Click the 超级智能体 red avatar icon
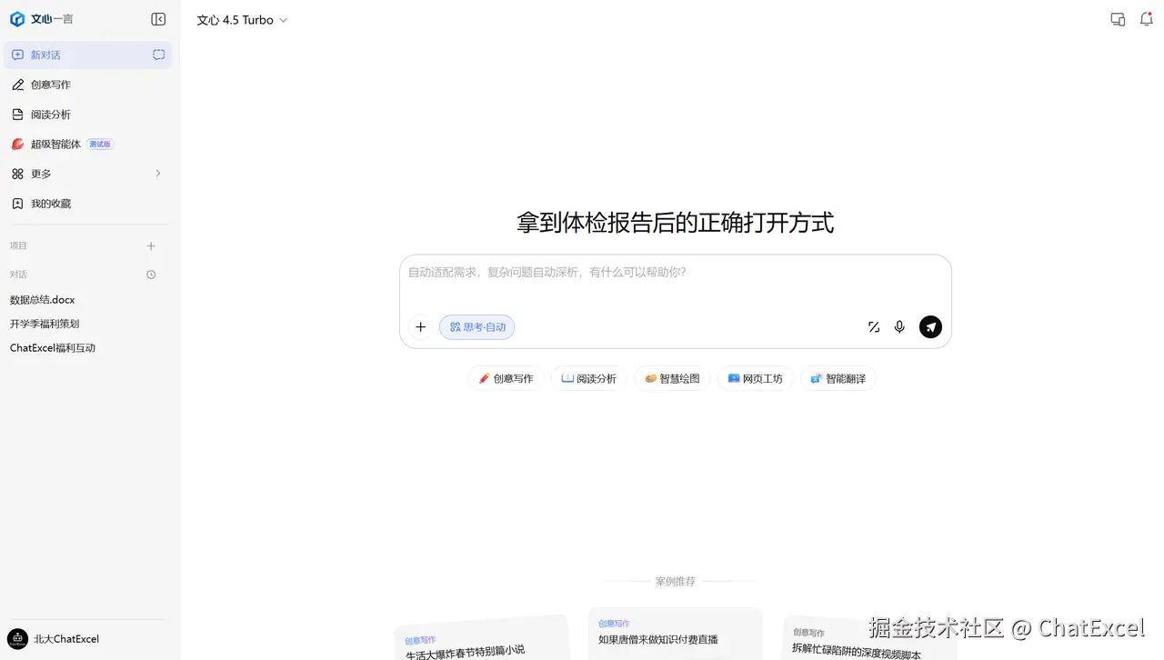The width and height of the screenshot is (1164, 660). click(x=17, y=144)
